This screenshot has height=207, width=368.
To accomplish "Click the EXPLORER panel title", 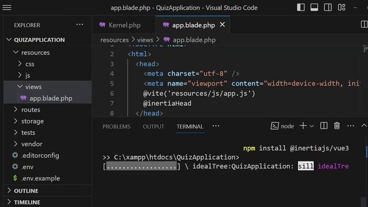I will point(27,25).
